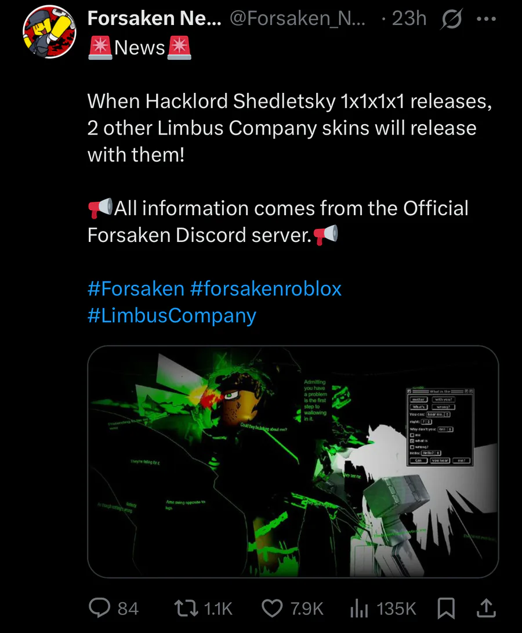Open tweet body text about Hacklord Shedletsky
The width and height of the screenshot is (522, 633).
click(290, 128)
